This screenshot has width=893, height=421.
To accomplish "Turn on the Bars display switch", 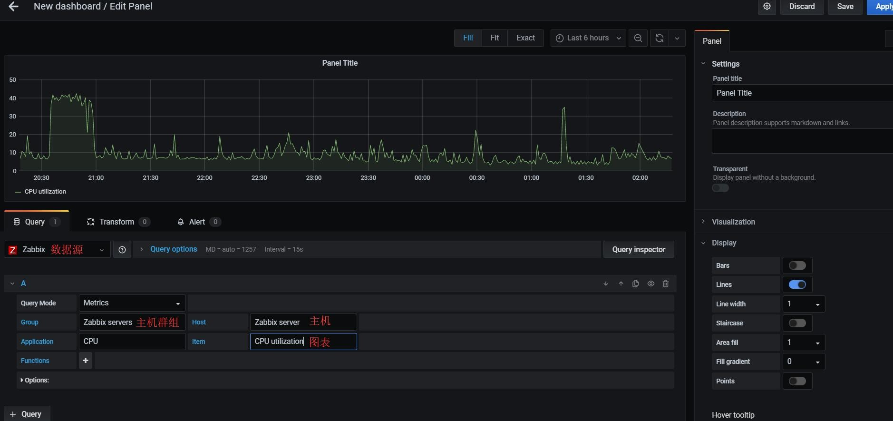I will coord(797,265).
